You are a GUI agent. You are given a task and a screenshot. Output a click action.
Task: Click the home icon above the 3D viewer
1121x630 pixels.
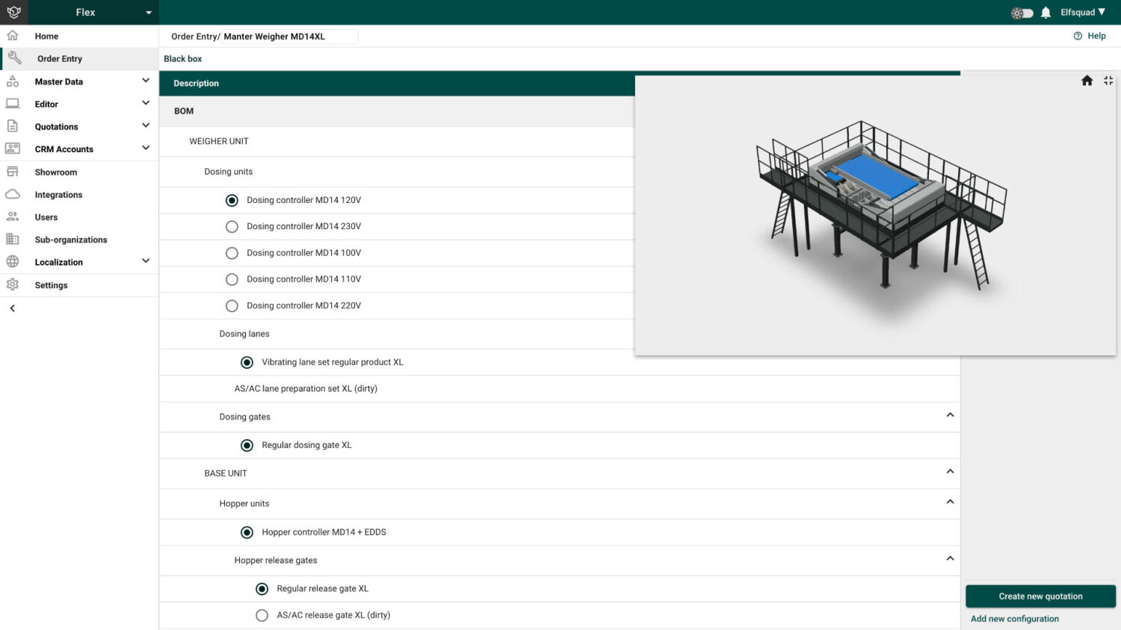(1087, 81)
